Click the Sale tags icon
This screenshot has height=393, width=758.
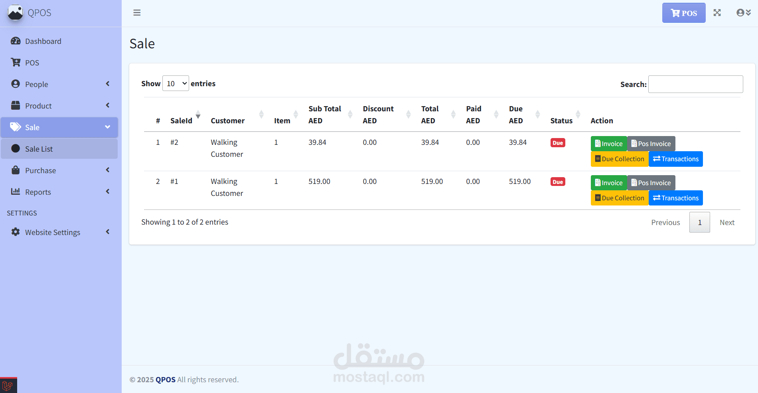coord(16,127)
